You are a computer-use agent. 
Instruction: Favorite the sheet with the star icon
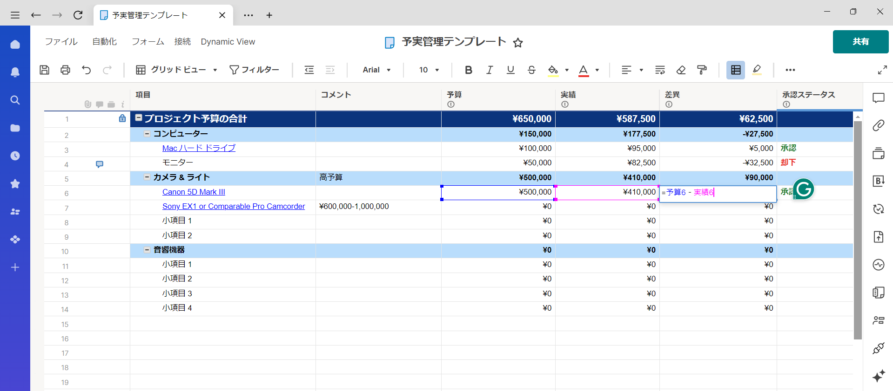pos(517,43)
